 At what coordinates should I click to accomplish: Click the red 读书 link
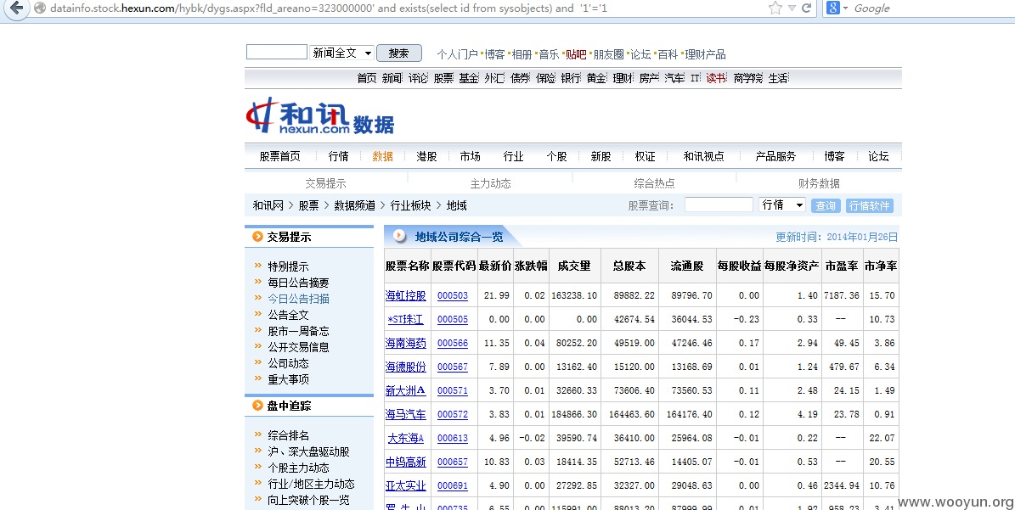point(716,78)
